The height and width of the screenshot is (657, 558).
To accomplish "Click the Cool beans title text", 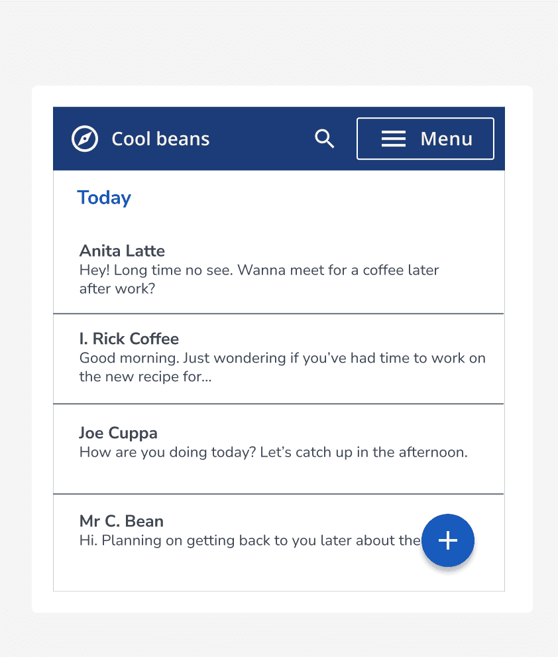I will pyautogui.click(x=160, y=139).
